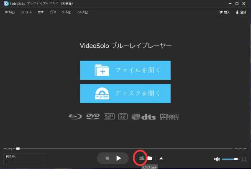This screenshot has height=169, width=251.
Task: Click the VideoSolo app logo in the title bar
Action: (x=6, y=3)
